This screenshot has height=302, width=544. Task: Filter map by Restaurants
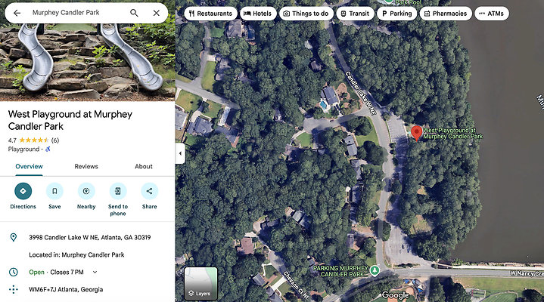[x=211, y=14]
